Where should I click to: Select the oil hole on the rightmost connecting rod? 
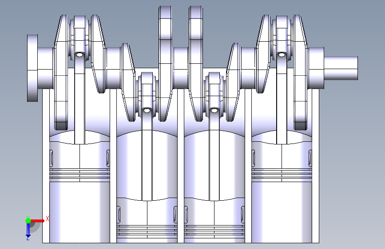(x=282, y=54)
